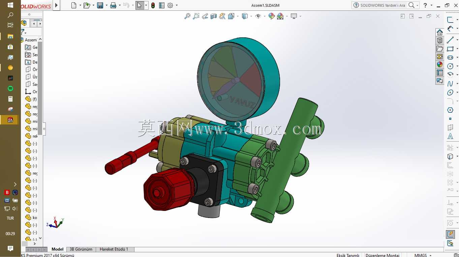Open the SOLIDWORKS Forum chat task pane icon
459x257 pixels.
pyautogui.click(x=440, y=81)
